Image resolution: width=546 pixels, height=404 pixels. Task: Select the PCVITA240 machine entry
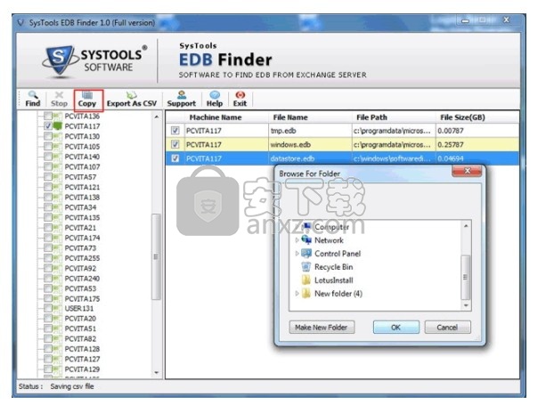click(x=82, y=278)
